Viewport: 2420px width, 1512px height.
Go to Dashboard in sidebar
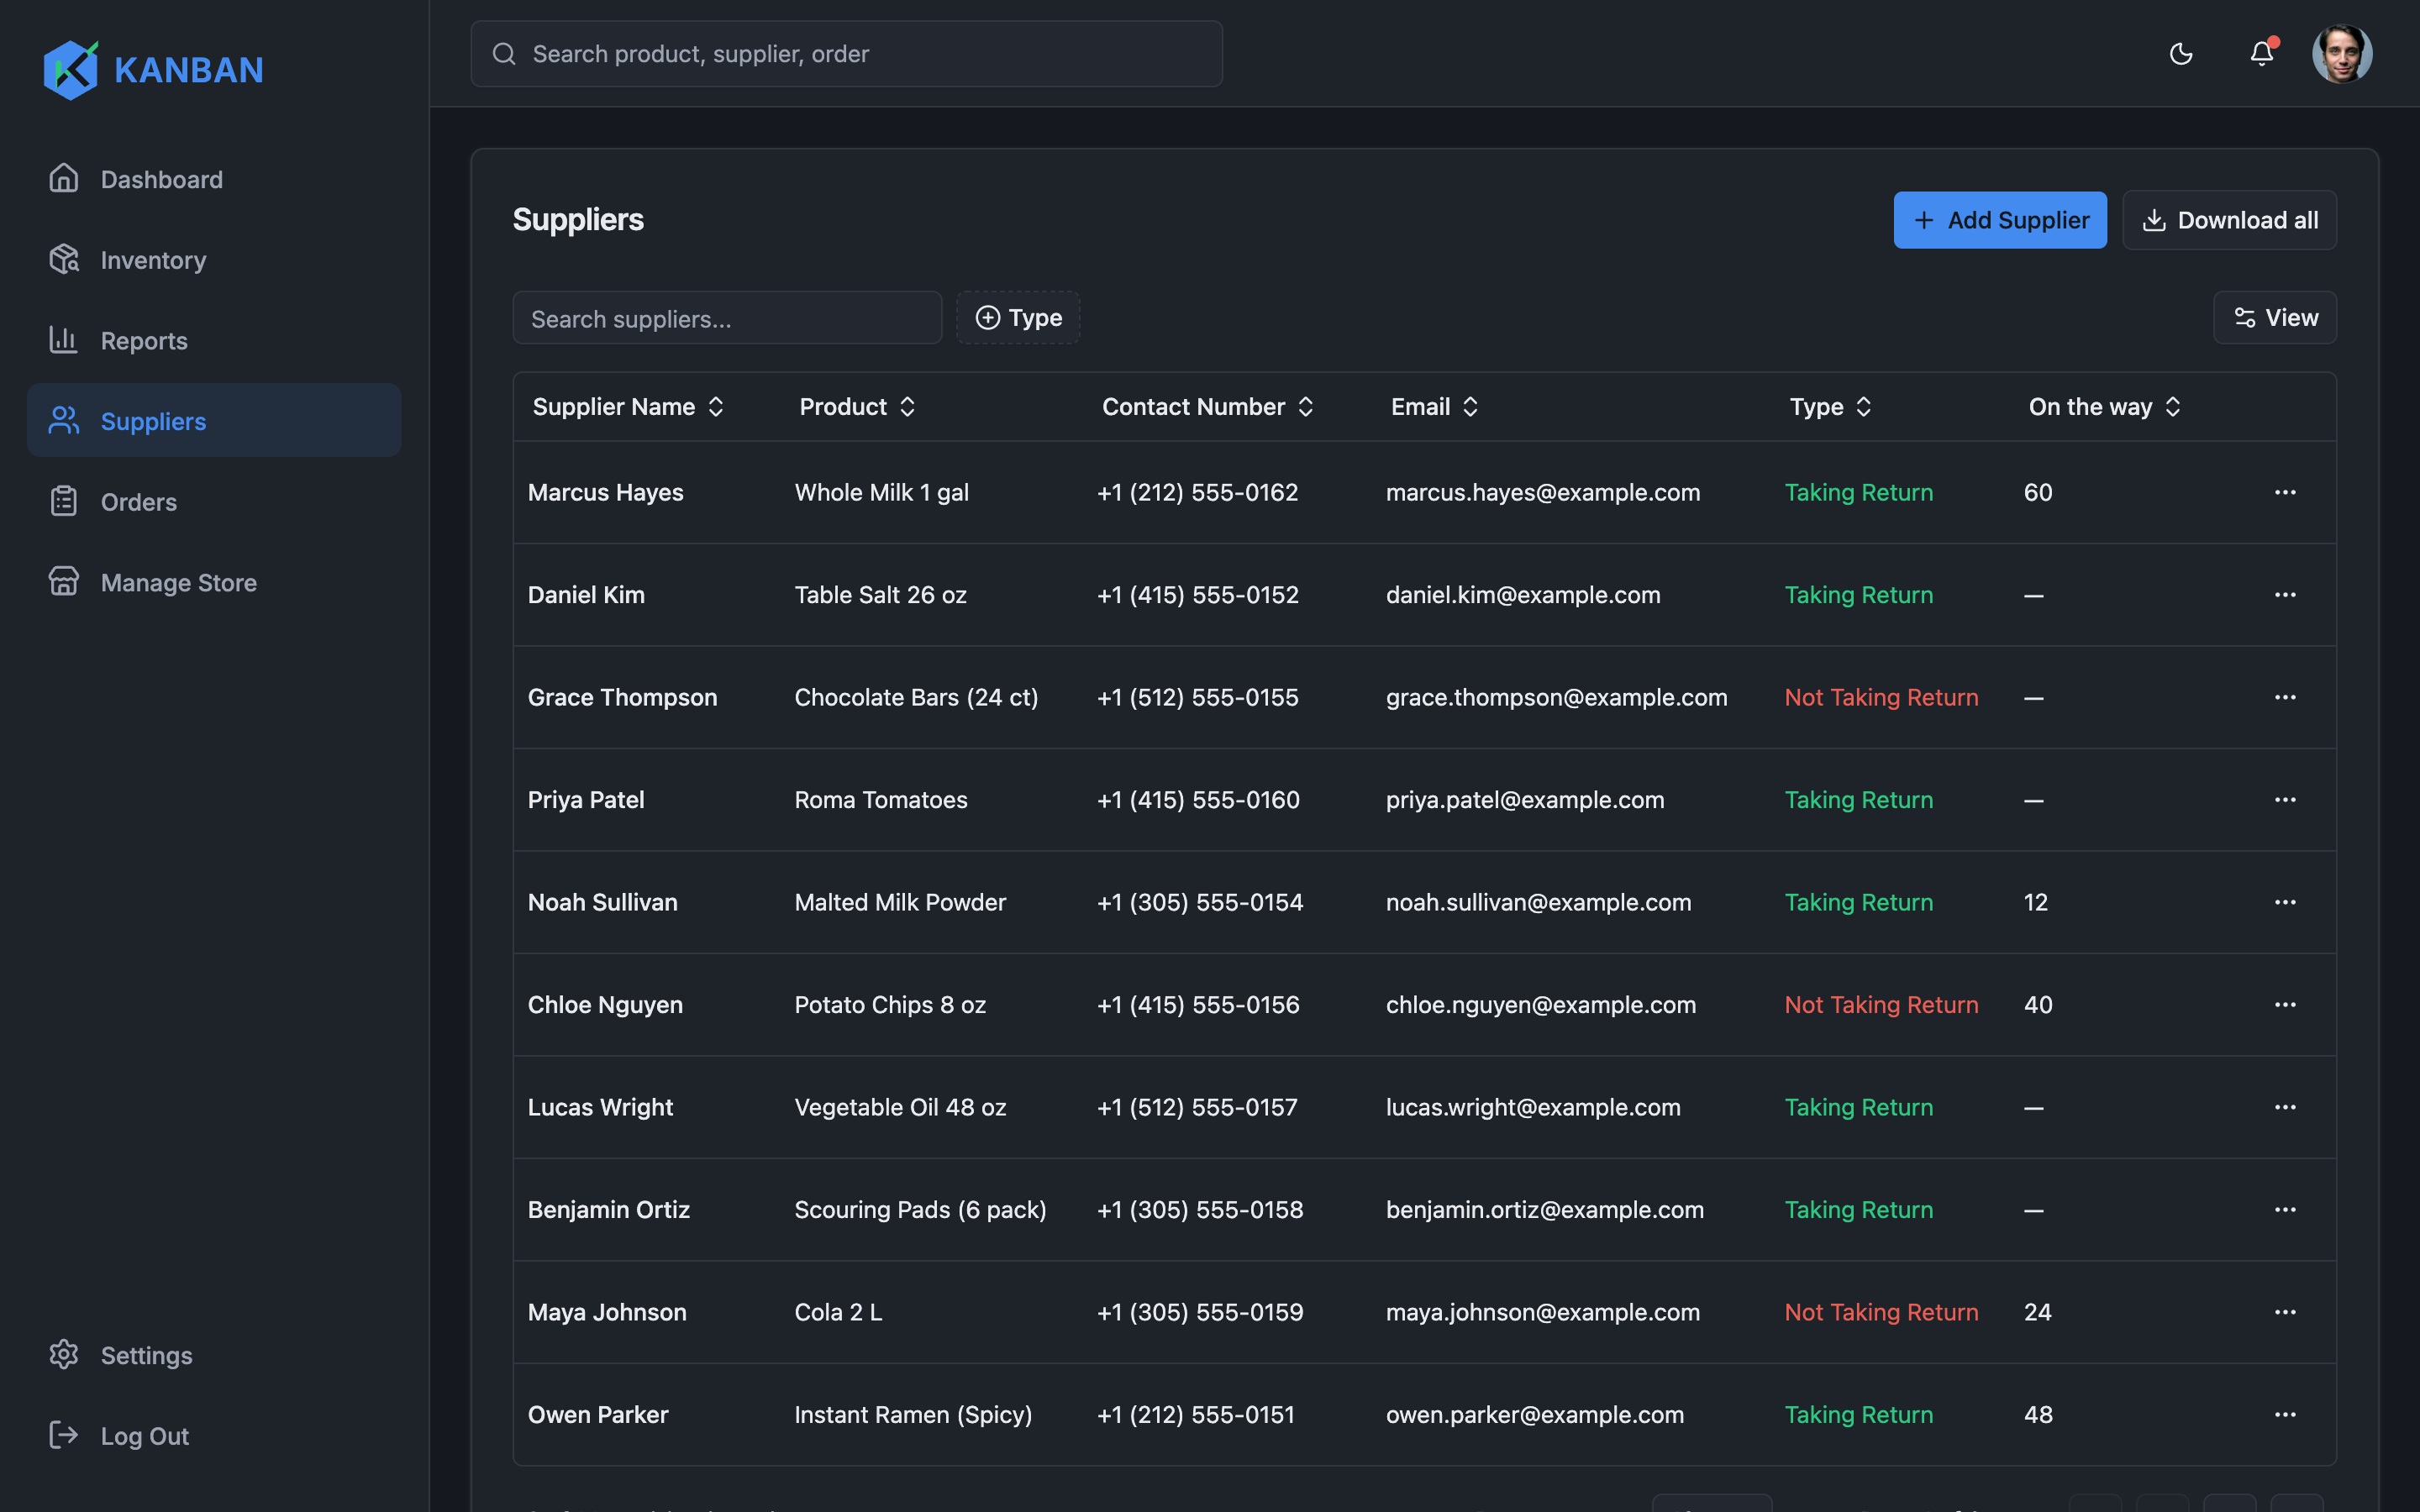pyautogui.click(x=214, y=179)
